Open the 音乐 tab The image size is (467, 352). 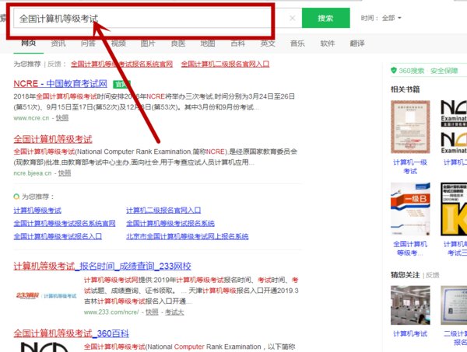(297, 44)
